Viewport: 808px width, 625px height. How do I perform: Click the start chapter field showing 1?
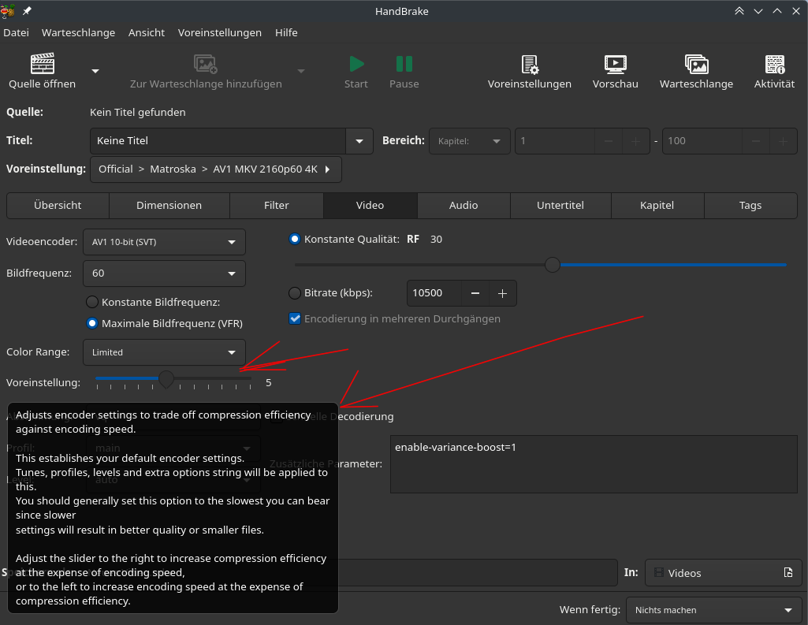(555, 140)
